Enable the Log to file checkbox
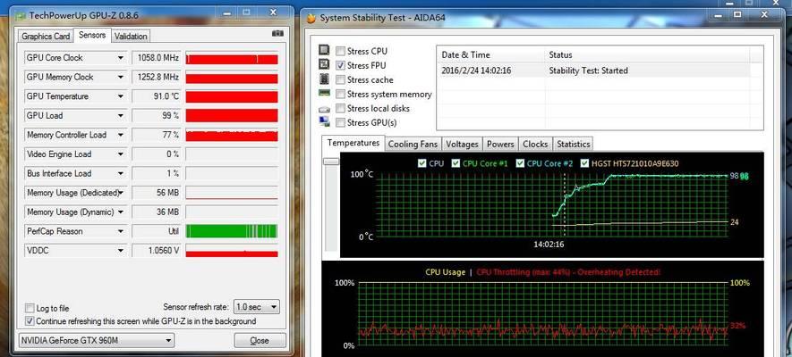The width and height of the screenshot is (792, 357). click(x=30, y=308)
